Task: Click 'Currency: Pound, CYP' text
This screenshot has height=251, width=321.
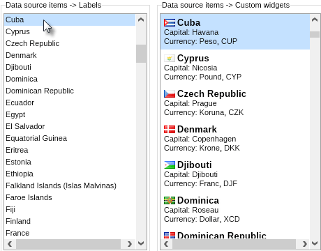Action: pyautogui.click(x=202, y=77)
